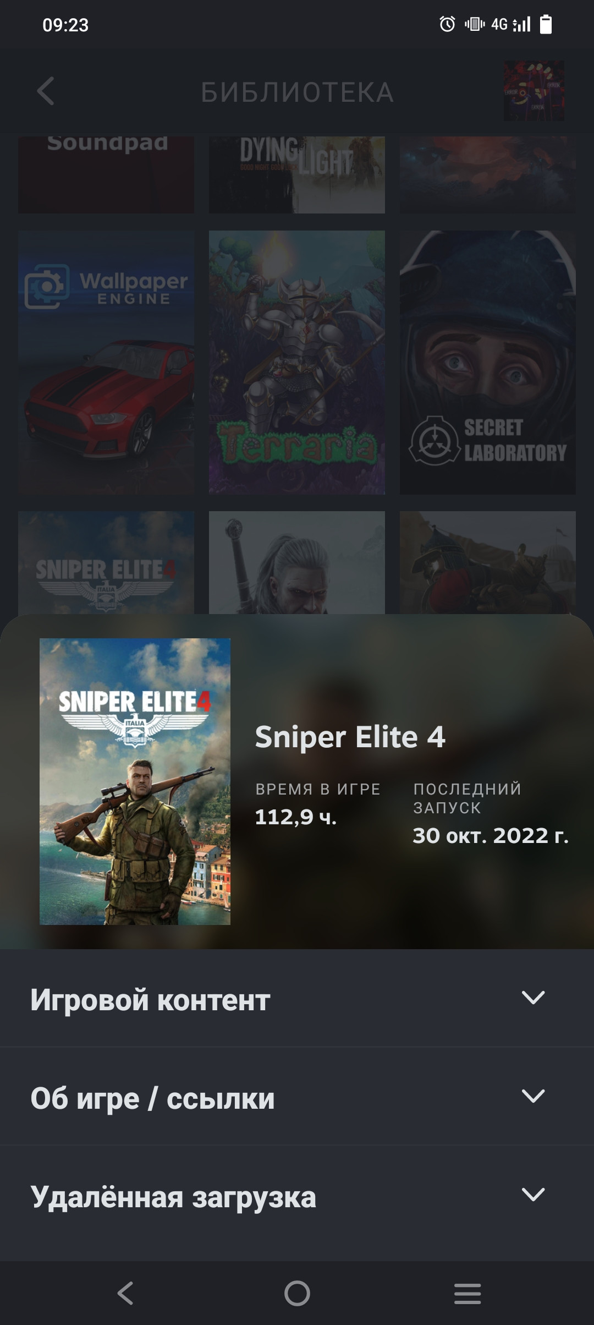Expand the Об игре / ссылки chevron
Screen dimensions: 594x1325
point(533,1096)
